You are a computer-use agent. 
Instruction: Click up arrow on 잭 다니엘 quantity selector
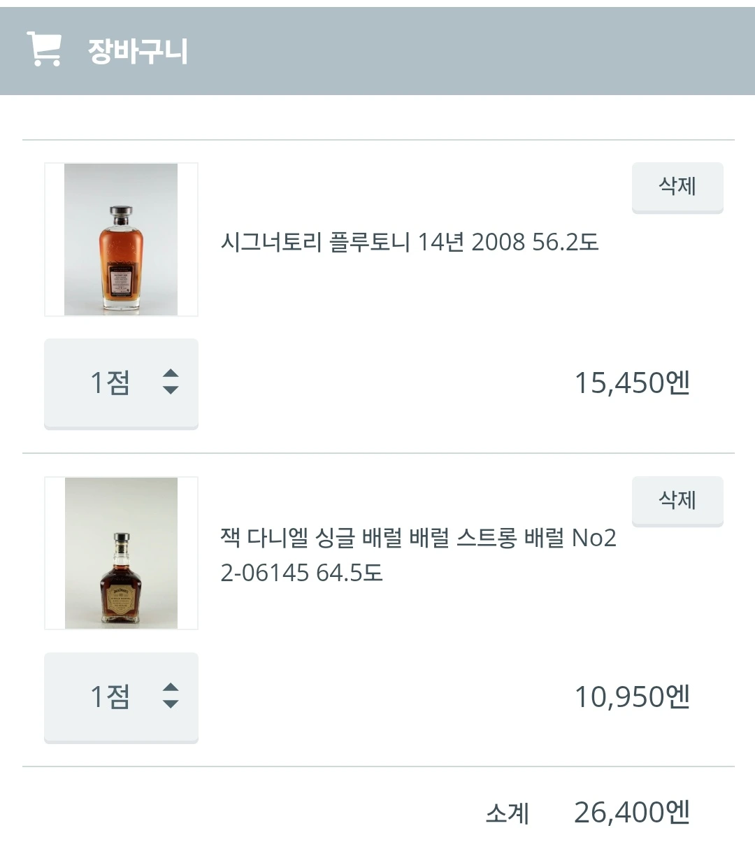[171, 687]
